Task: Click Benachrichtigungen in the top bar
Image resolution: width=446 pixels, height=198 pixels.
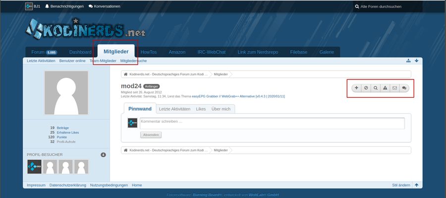Action: point(67,6)
